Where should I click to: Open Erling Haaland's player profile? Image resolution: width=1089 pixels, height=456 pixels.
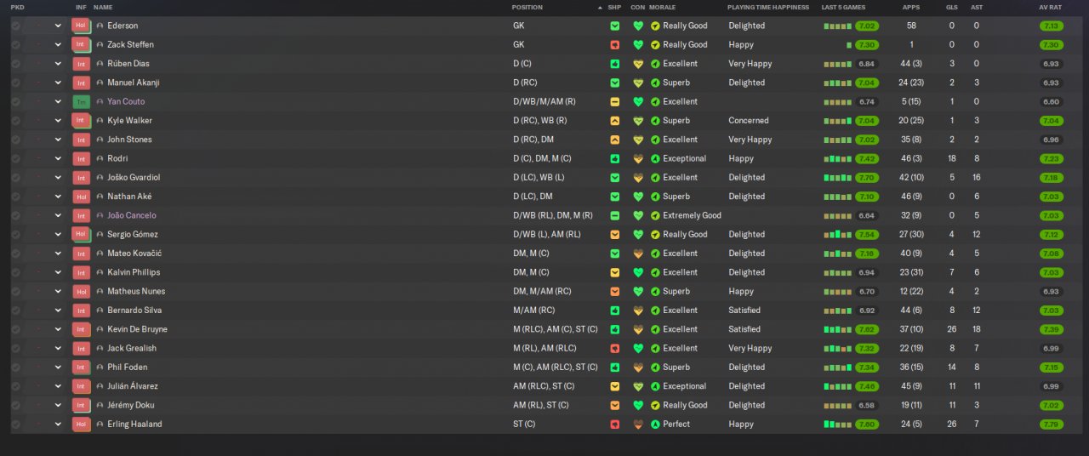coord(134,424)
